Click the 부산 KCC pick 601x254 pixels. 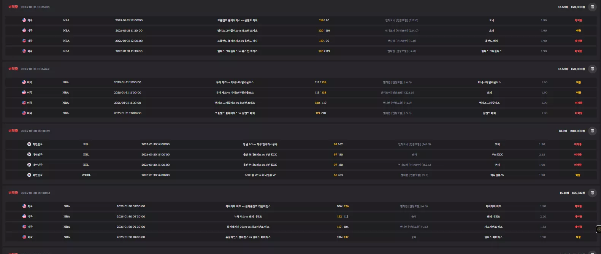[x=497, y=155]
